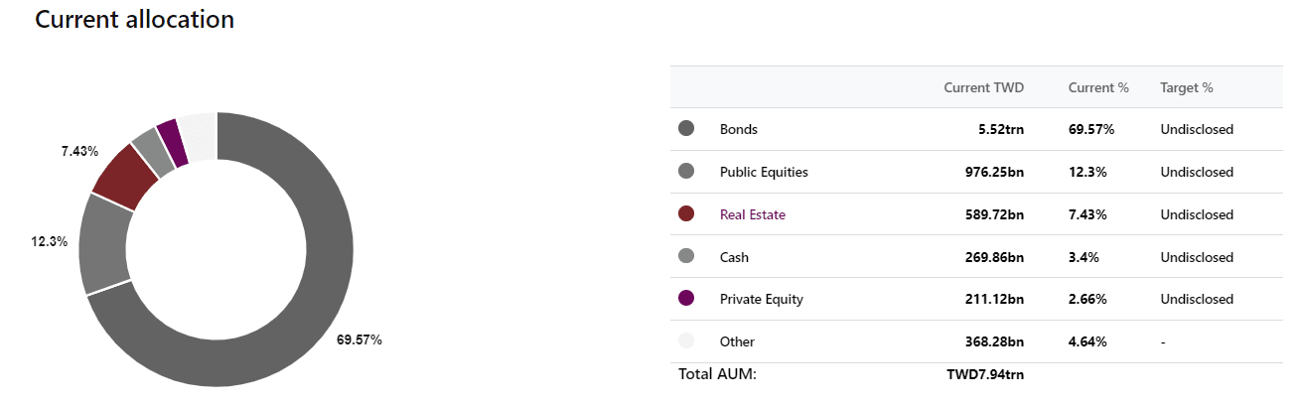
Task: Click the 69.57% chart label
Action: [360, 339]
